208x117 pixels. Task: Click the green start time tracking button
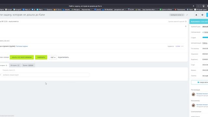22,57
